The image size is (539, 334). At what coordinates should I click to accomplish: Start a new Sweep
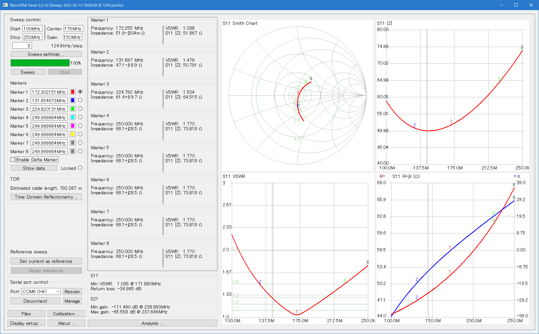[28, 72]
